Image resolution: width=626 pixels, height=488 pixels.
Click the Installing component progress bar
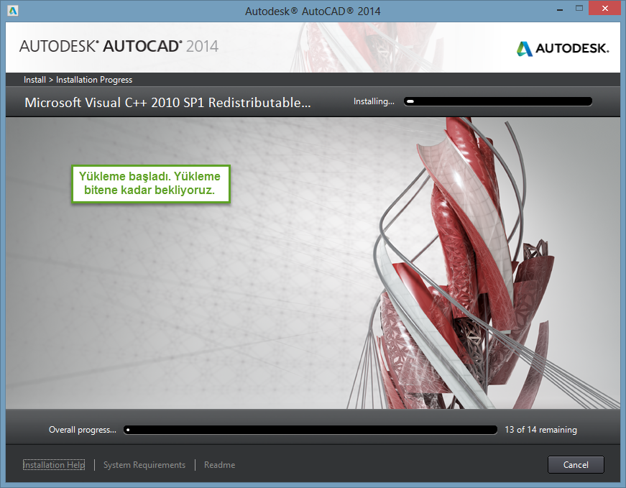tap(498, 101)
